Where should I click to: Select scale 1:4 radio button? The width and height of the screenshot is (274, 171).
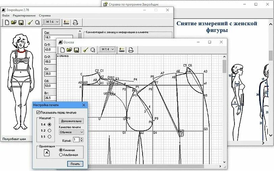(49, 125)
